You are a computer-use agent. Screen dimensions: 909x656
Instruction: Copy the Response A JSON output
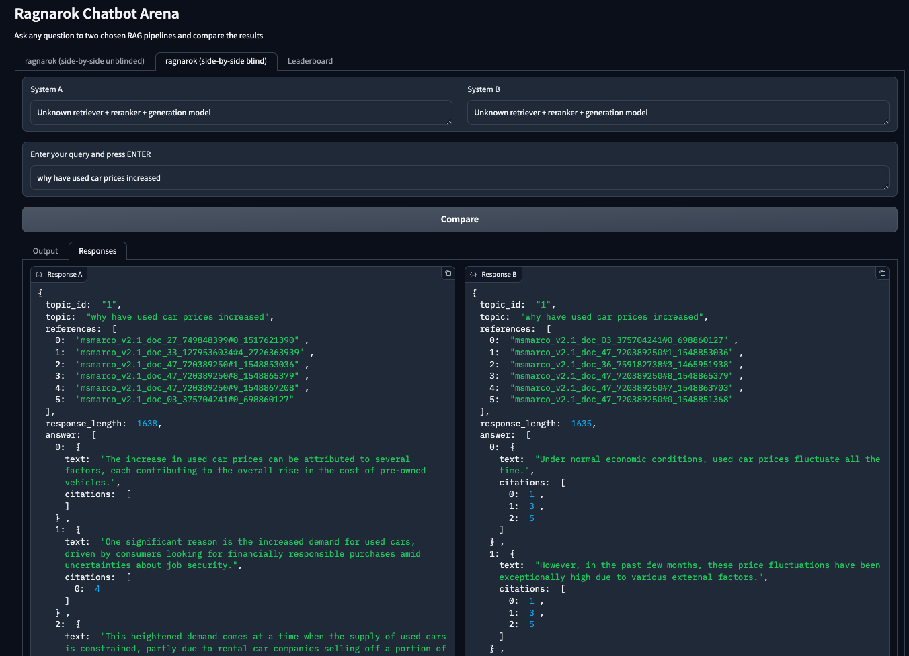click(x=448, y=273)
